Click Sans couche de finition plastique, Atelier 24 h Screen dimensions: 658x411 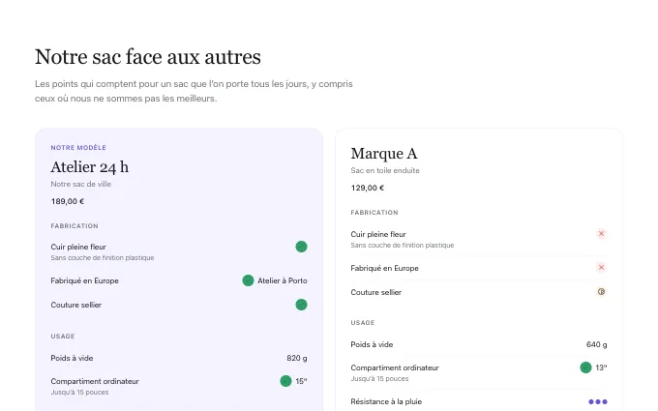coord(103,257)
